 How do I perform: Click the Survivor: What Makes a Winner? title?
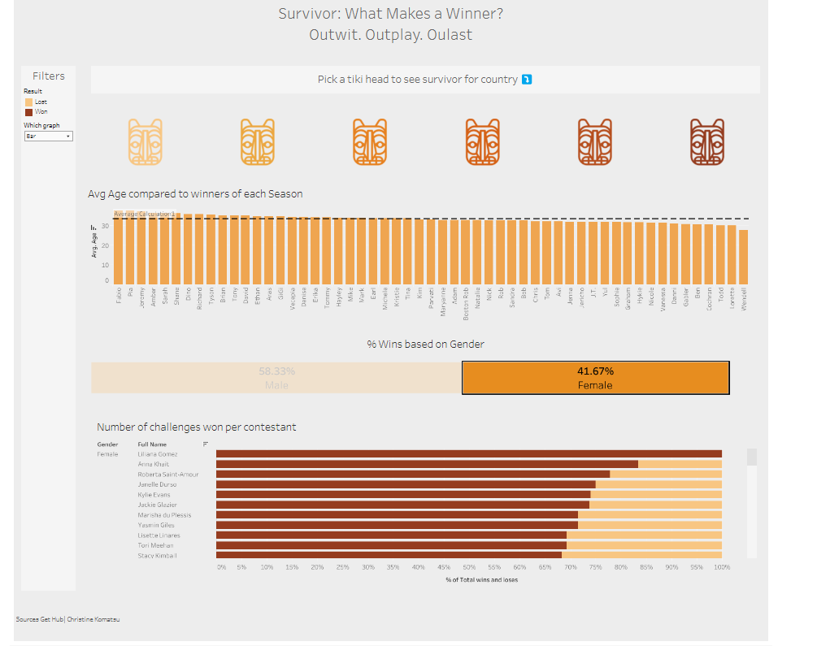coord(391,14)
